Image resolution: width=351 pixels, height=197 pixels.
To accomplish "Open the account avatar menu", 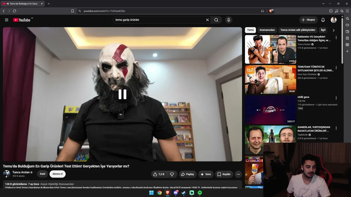I will click(x=334, y=20).
